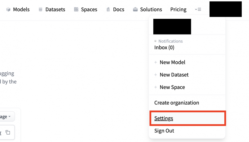This screenshot has height=142, width=249.
Task: Click the plus icon beside New Dataset
Action: click(156, 75)
